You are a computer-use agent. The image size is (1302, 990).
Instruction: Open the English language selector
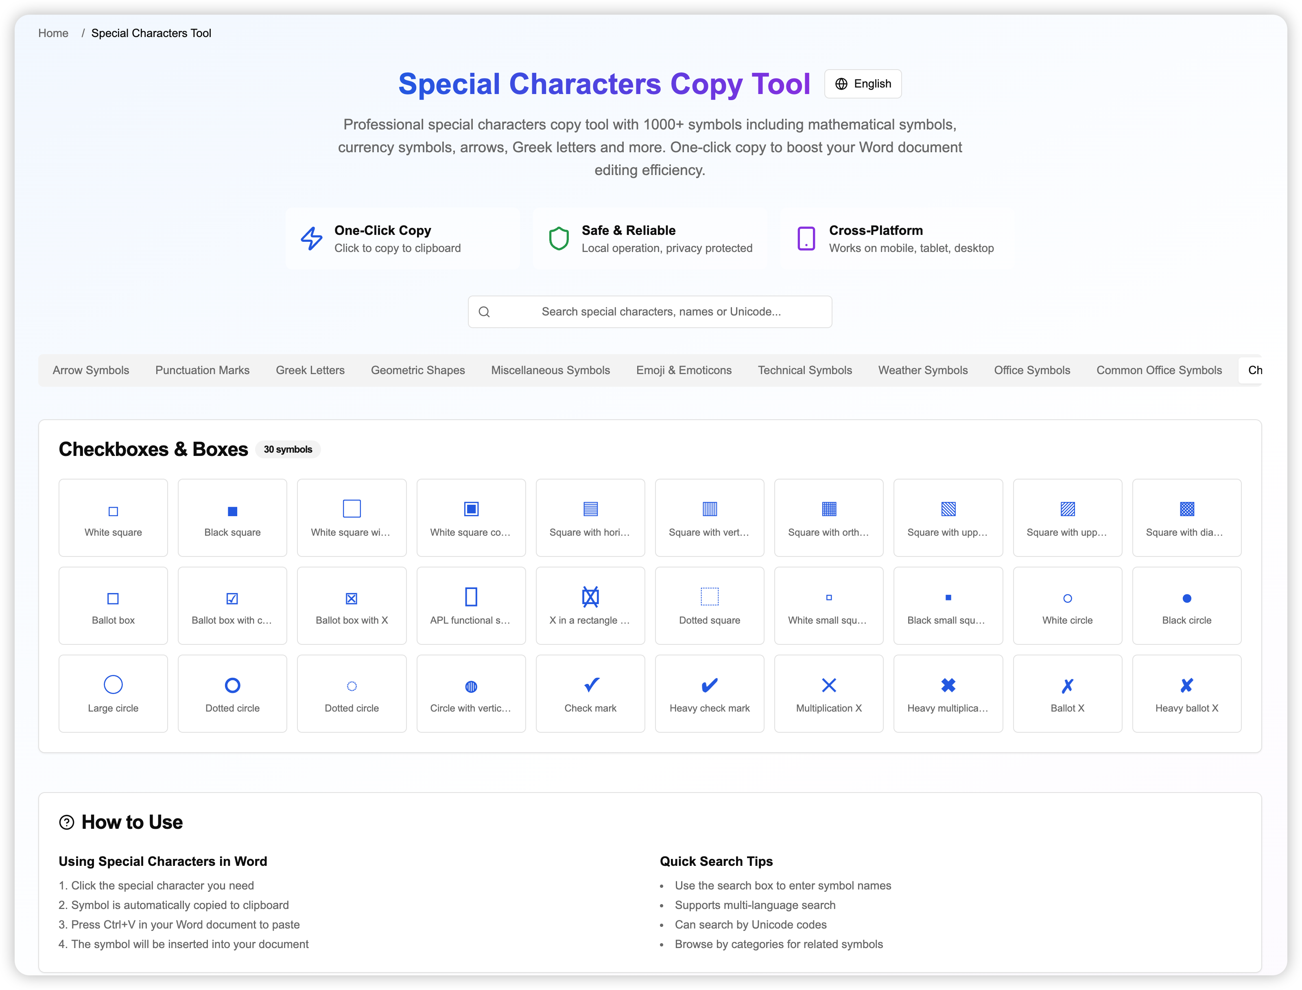(863, 84)
